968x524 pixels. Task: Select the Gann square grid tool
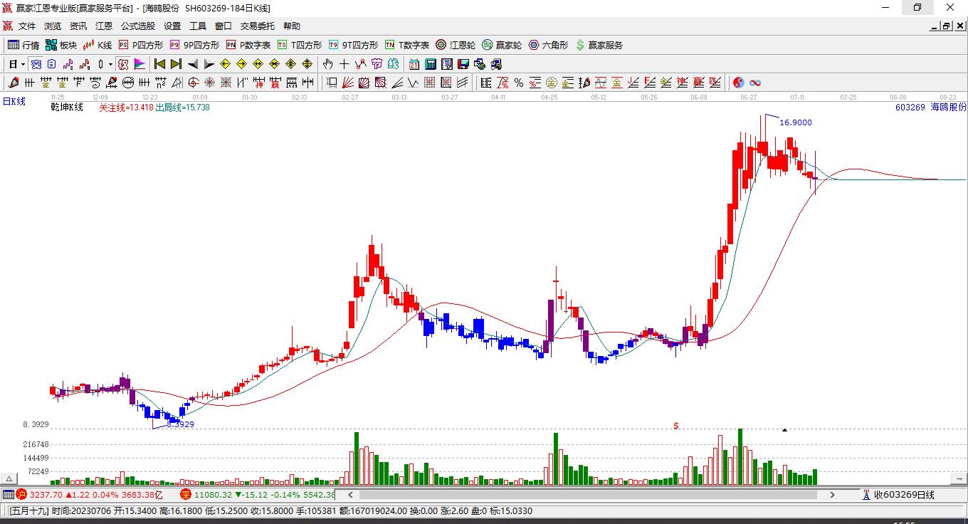[x=429, y=83]
